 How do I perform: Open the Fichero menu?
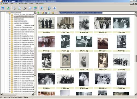pyautogui.click(x=6, y=4)
